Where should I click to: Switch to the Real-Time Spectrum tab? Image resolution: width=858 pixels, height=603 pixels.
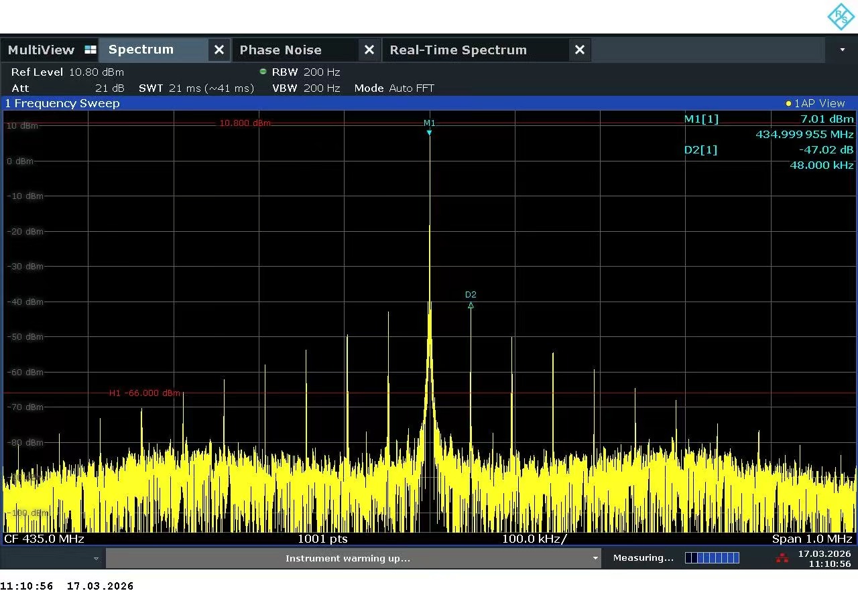[458, 50]
